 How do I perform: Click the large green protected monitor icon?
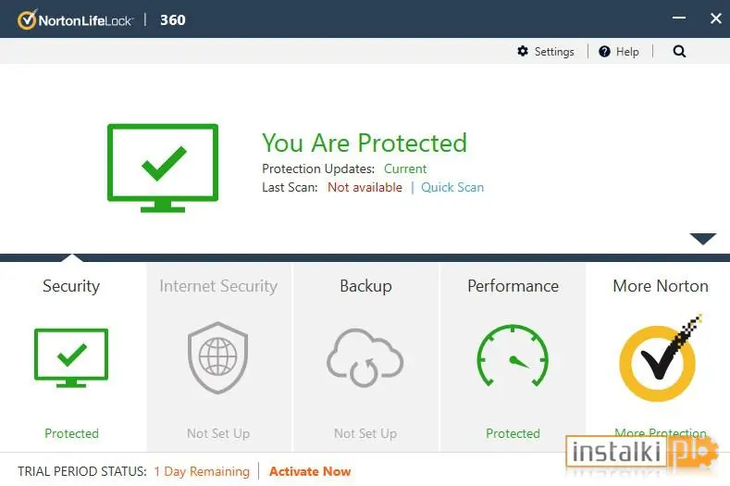(x=163, y=168)
